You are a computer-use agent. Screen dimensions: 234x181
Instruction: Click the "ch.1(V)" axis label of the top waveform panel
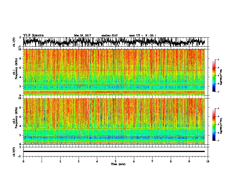click(14, 42)
